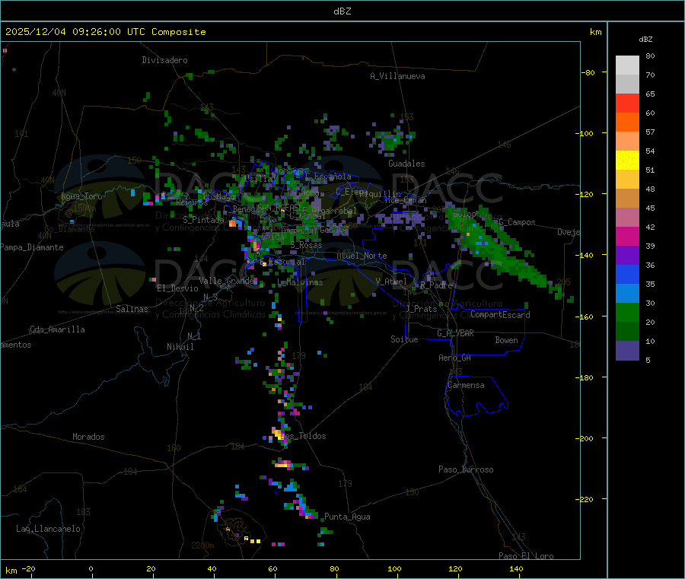Viewport: 685px width, 579px height.
Task: Click the V_Atuel map label
Action: tap(391, 282)
